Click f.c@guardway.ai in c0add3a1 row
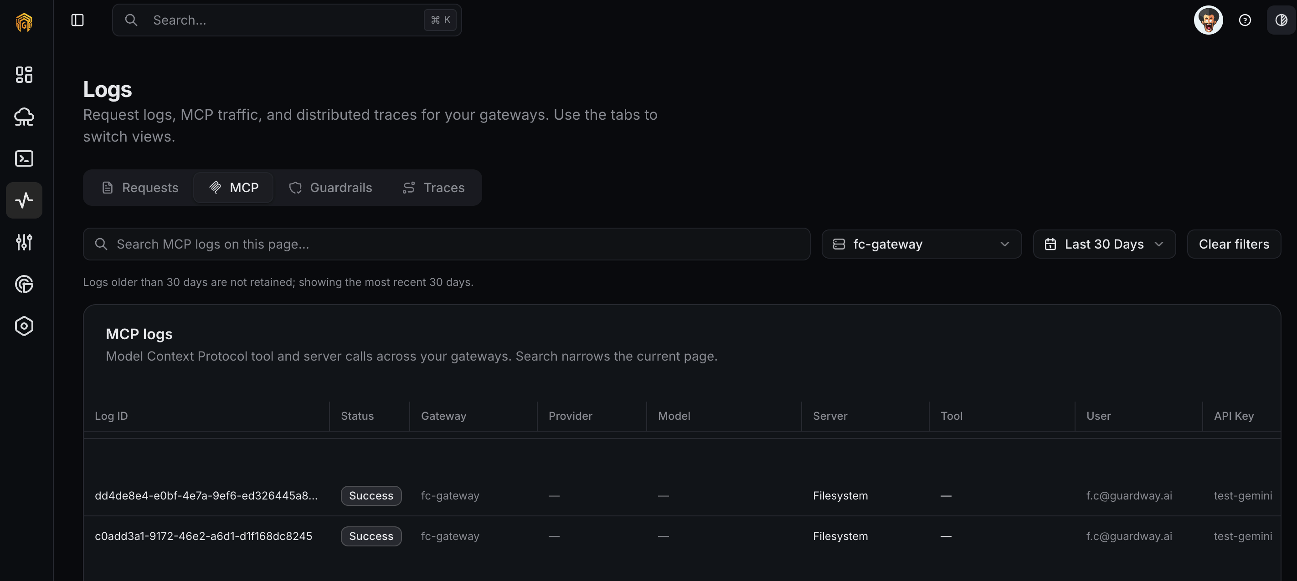 coord(1129,536)
